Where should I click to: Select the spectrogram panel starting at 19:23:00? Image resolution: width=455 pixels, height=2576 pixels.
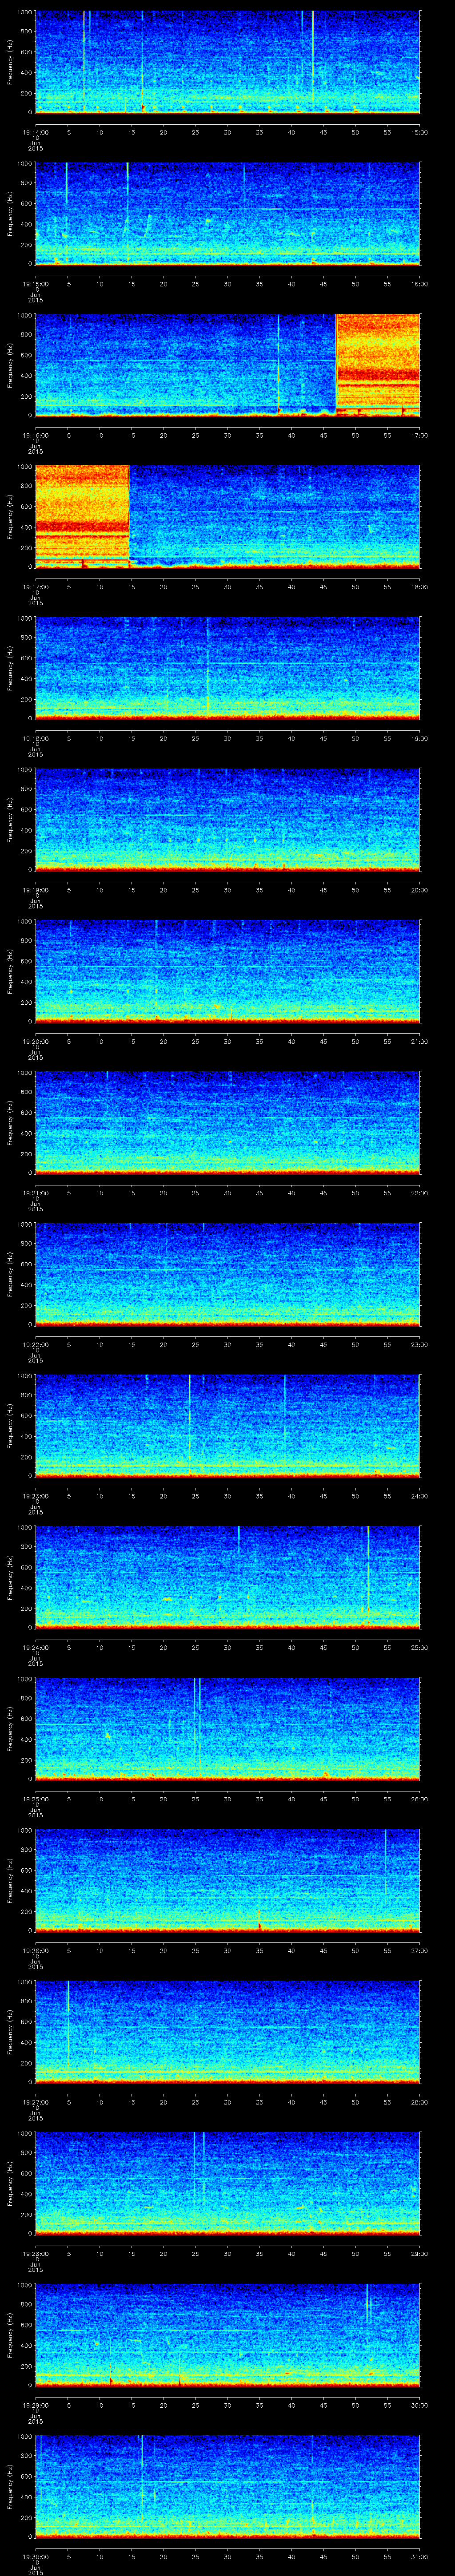[227, 1426]
